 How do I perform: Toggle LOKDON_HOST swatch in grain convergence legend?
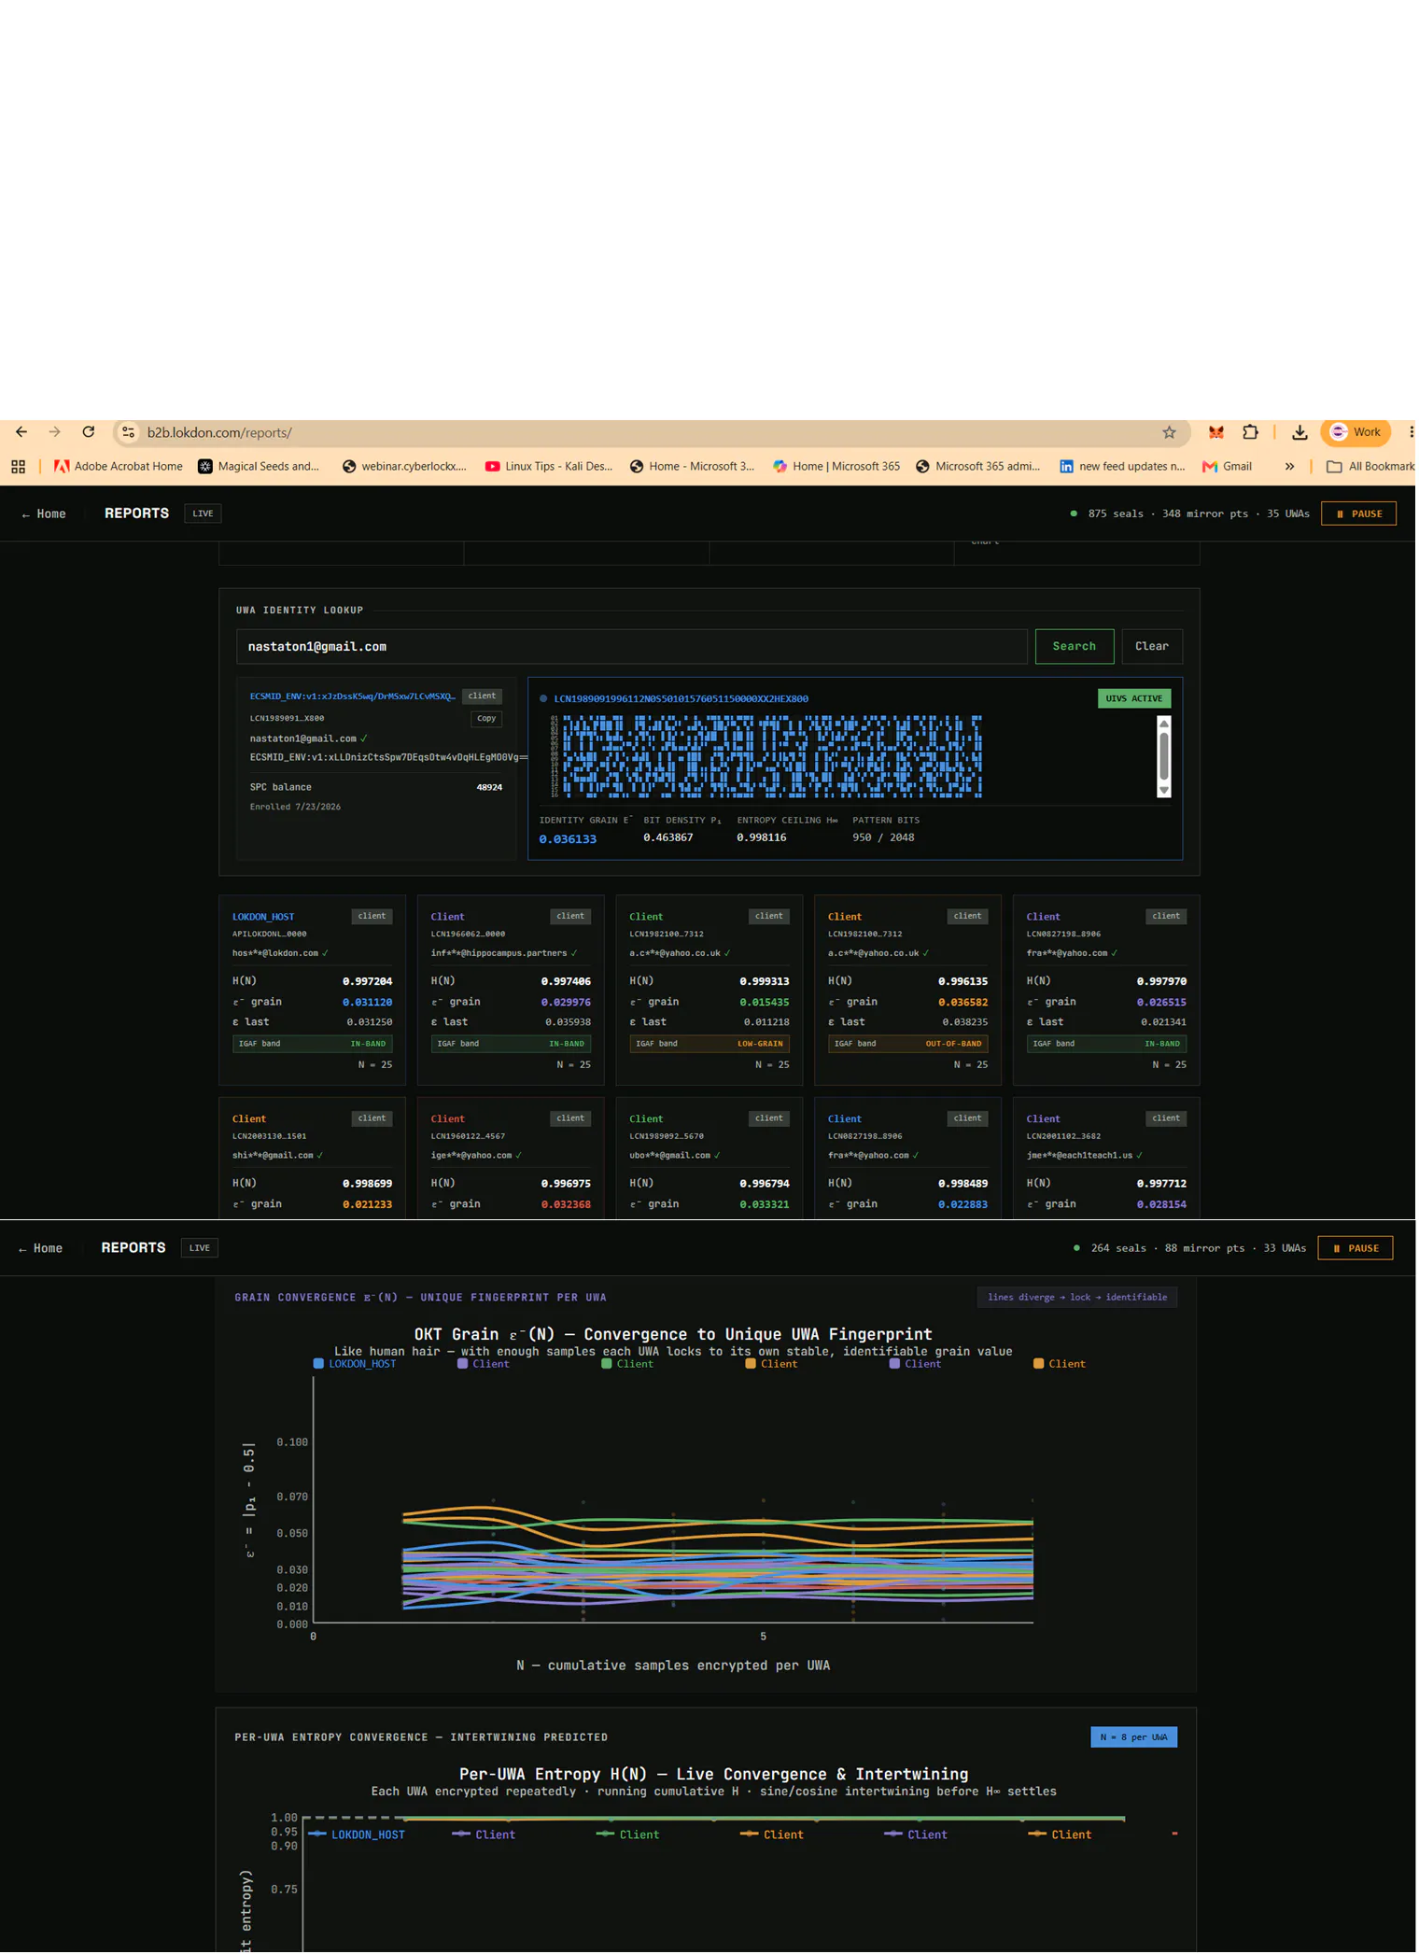(318, 1365)
